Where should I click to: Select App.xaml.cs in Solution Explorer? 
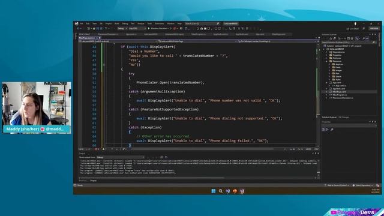tap(340, 86)
